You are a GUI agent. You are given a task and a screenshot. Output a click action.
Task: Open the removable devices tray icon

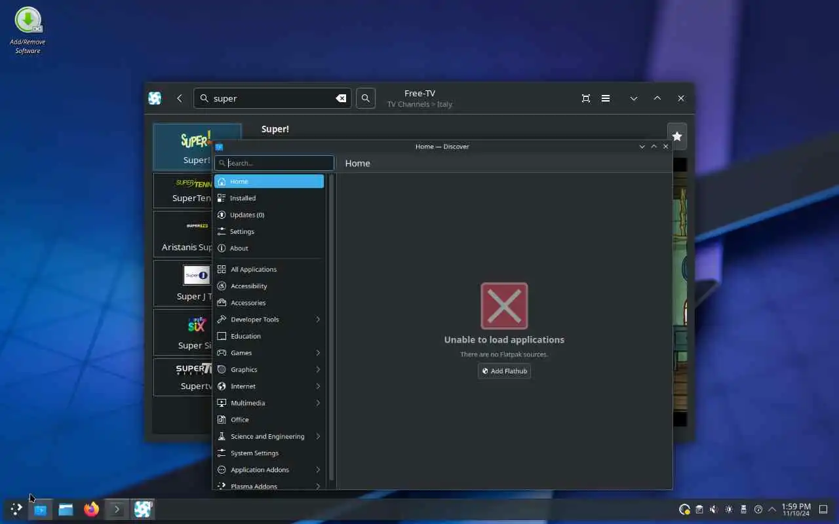coord(743,510)
